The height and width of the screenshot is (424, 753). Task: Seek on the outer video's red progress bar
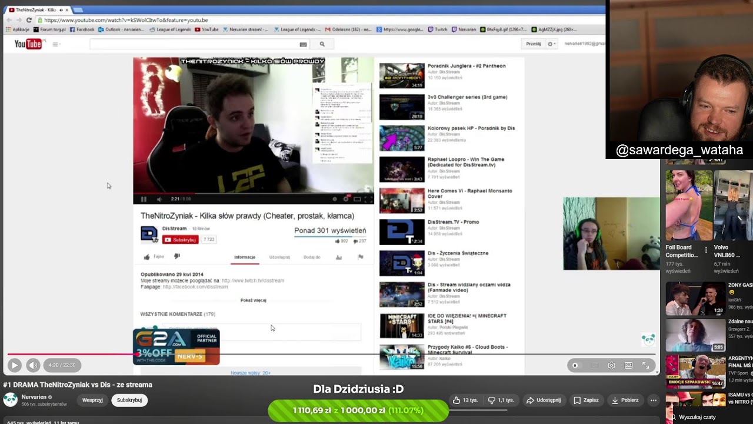pos(331,354)
